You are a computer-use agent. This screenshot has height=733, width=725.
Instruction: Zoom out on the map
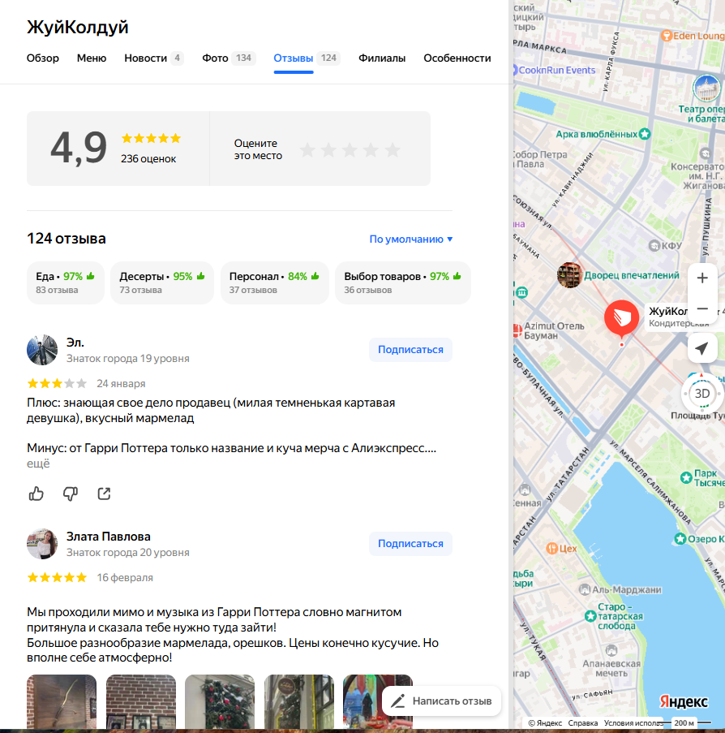[x=702, y=308]
